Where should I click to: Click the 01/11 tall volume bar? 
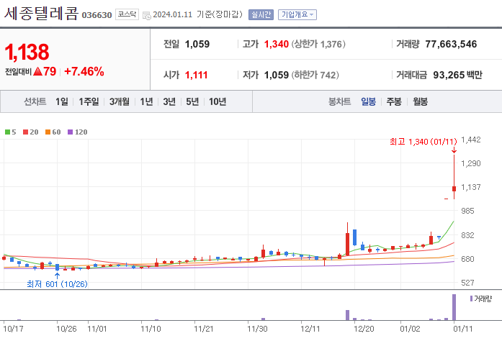click(454, 307)
